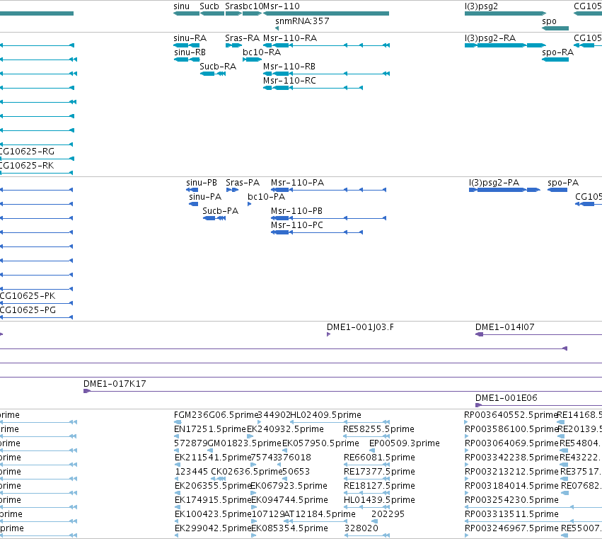This screenshot has width=602, height=539.
Task: Select transcript Sucb-RA
Action: (218, 67)
